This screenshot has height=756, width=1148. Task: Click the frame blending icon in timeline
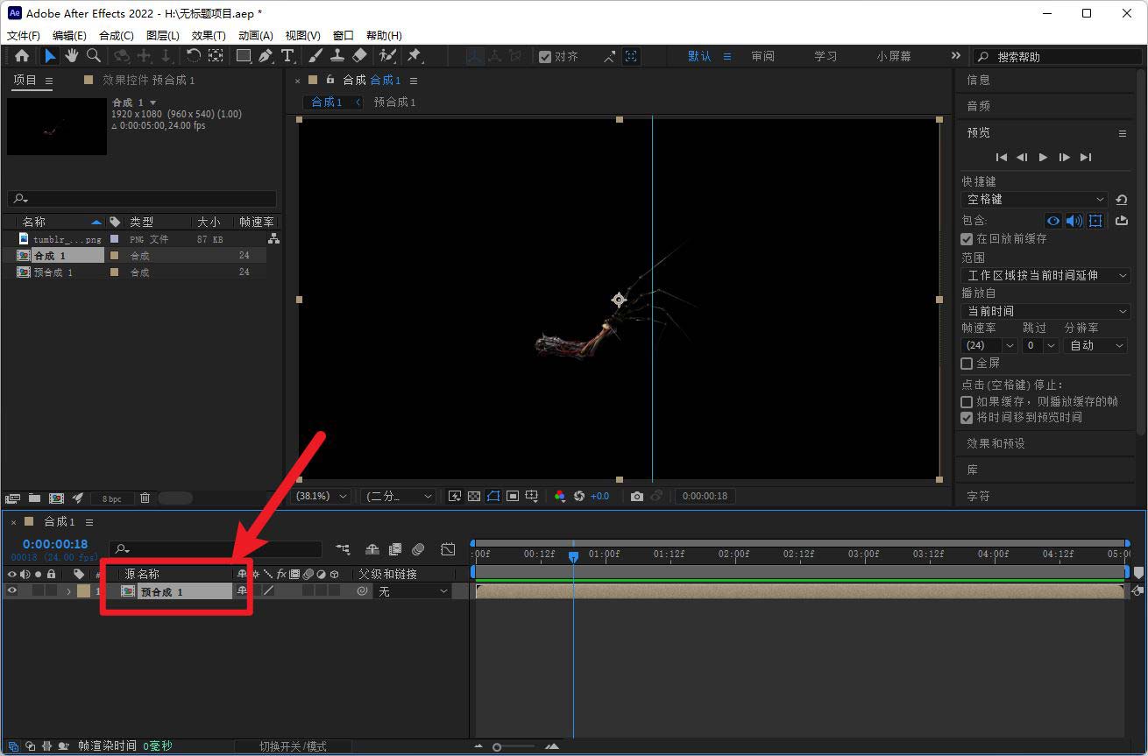point(395,549)
